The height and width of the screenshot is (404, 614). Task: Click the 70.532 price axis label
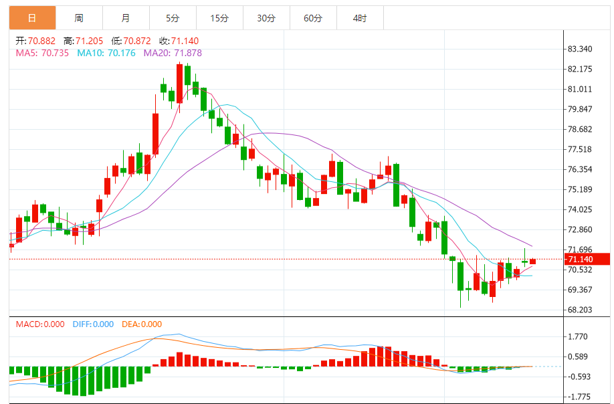pos(580,270)
